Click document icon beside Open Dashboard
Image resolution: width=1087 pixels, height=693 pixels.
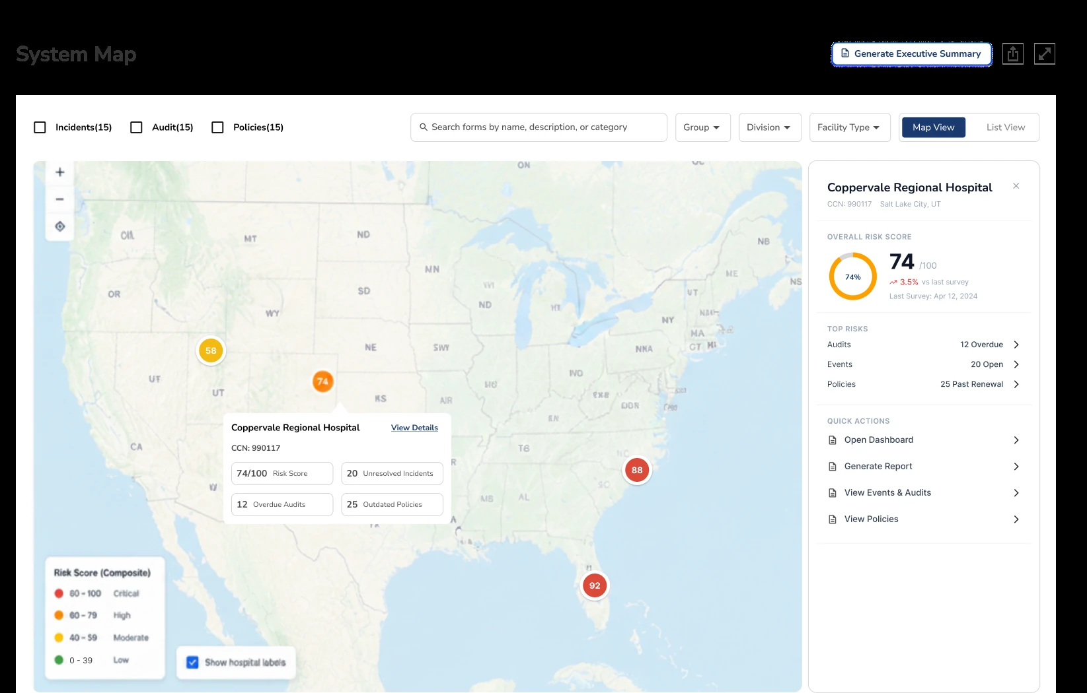coord(833,440)
